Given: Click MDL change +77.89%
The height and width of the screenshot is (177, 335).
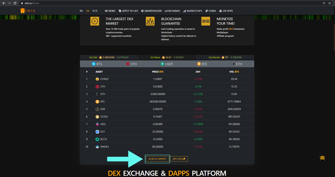Looking at the screenshot, I should click(198, 124).
